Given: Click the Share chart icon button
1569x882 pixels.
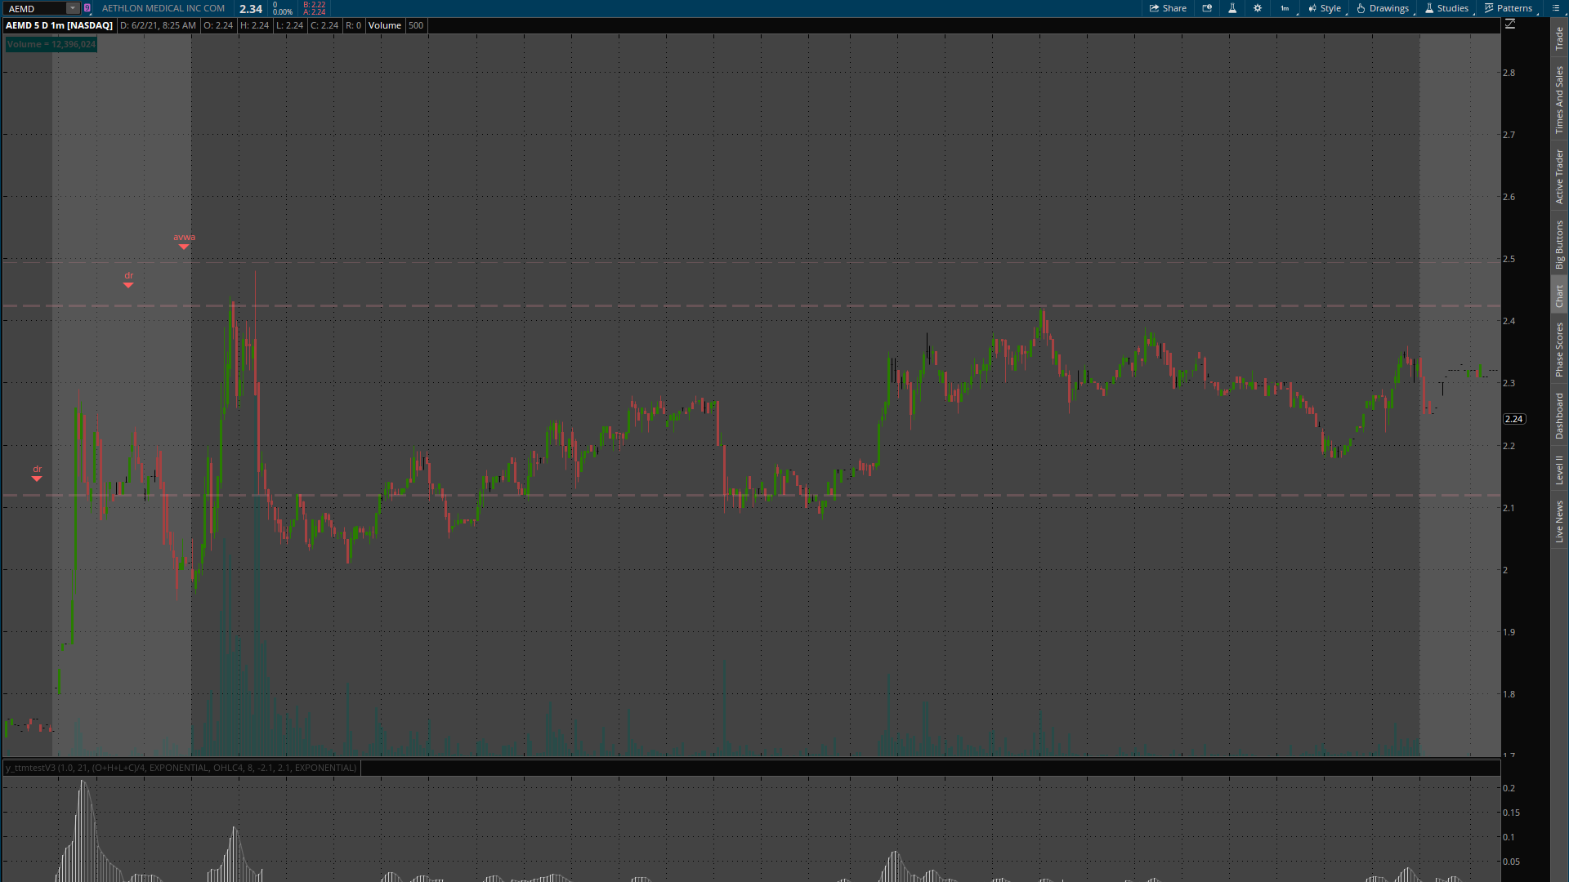Looking at the screenshot, I should coord(1168,8).
